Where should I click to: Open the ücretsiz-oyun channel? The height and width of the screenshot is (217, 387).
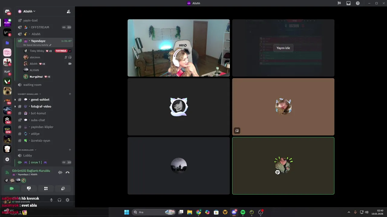point(44,140)
